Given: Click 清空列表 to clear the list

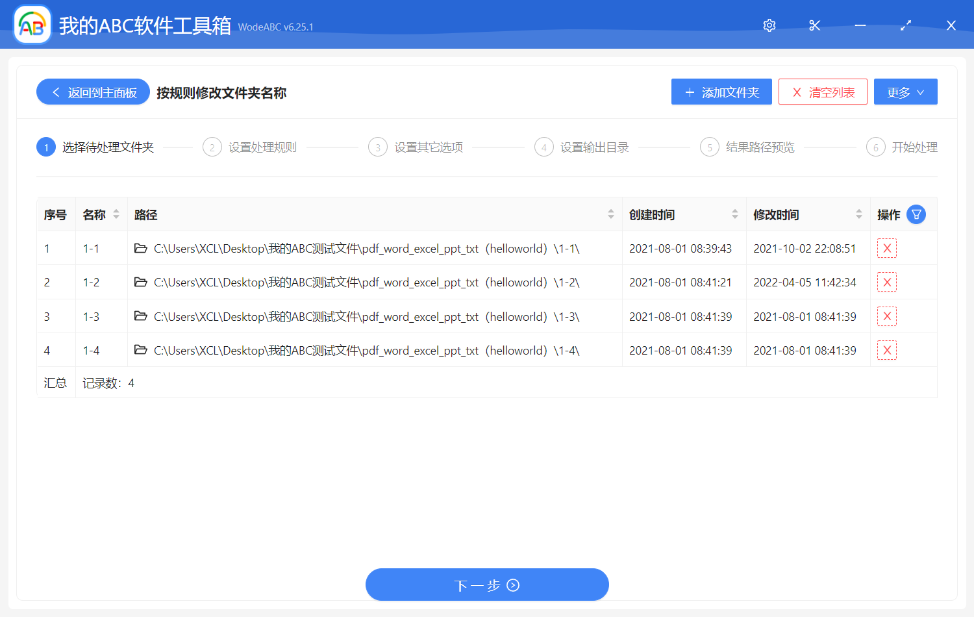Looking at the screenshot, I should click(823, 92).
